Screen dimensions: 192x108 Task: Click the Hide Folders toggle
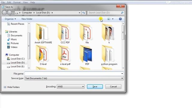[12, 87]
